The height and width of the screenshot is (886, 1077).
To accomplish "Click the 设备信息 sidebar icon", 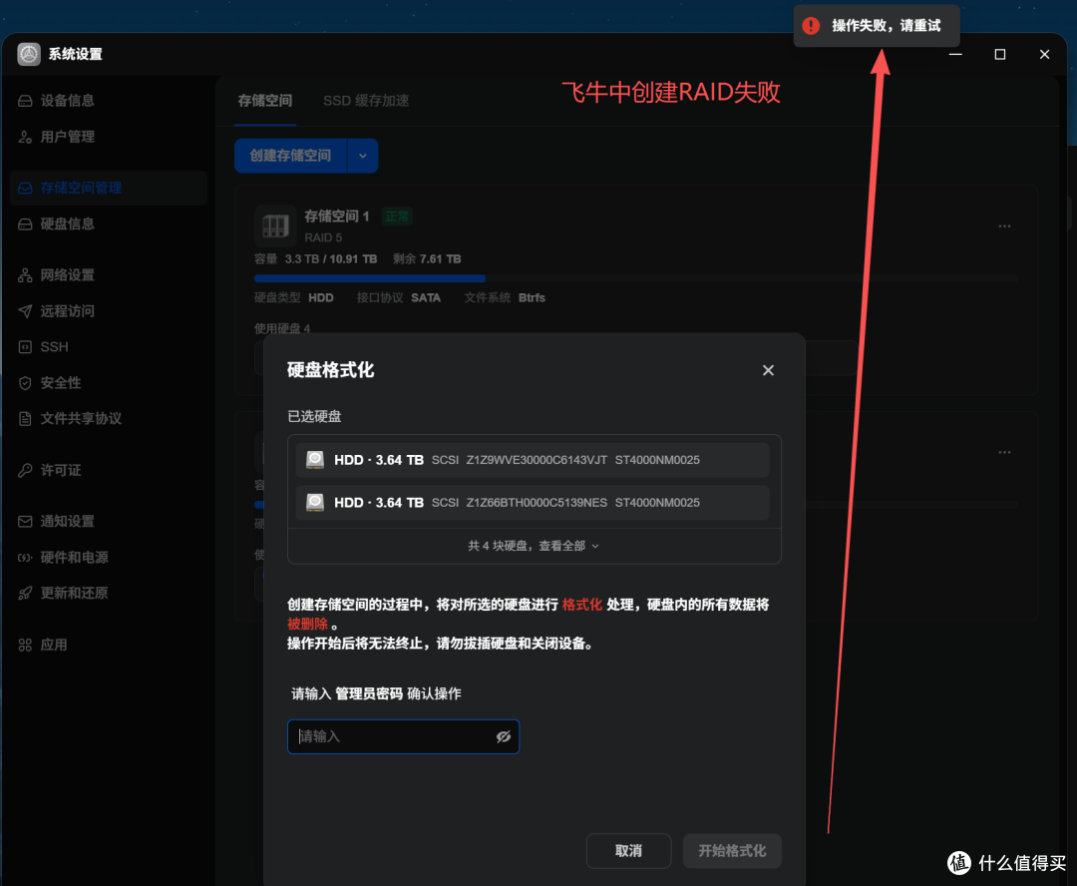I will tap(25, 101).
